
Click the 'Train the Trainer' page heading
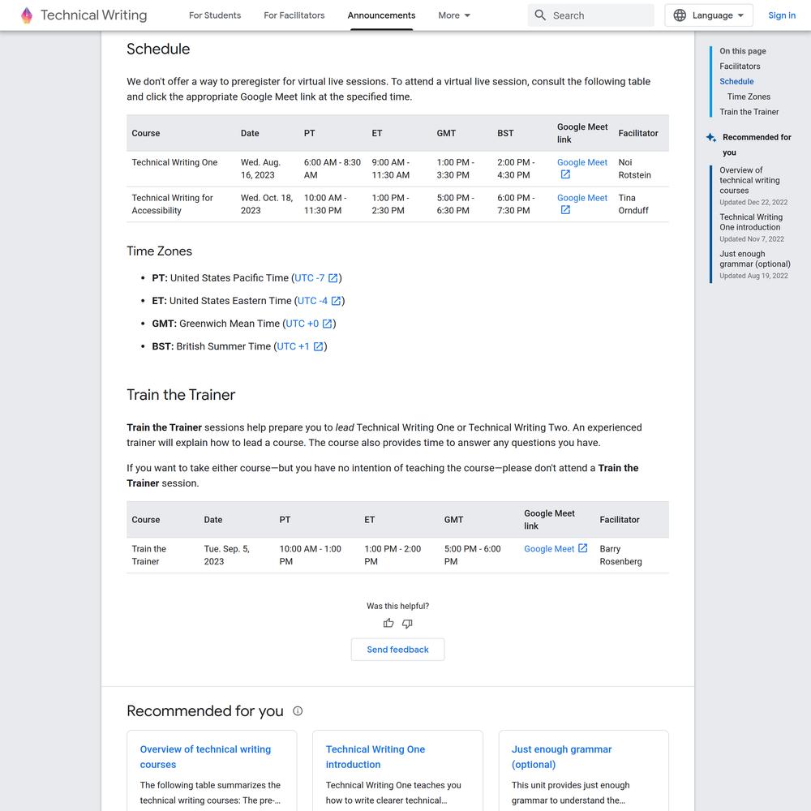(x=181, y=395)
